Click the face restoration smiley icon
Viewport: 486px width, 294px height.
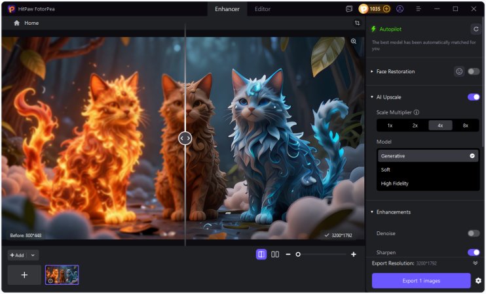click(459, 71)
